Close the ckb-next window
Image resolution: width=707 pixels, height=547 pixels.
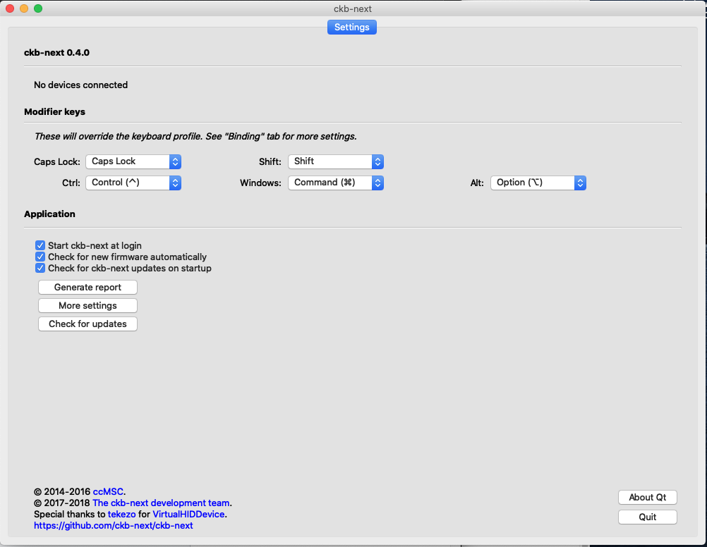(x=10, y=8)
